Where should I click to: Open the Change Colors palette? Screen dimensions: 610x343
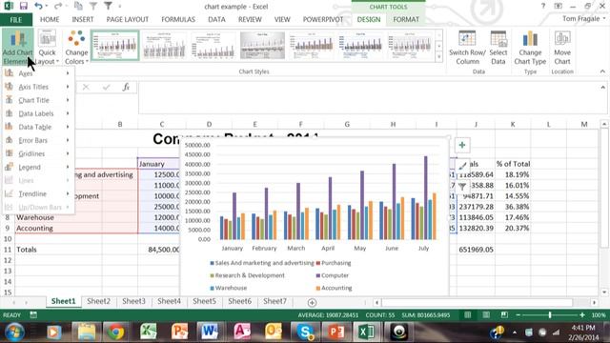pyautogui.click(x=76, y=48)
